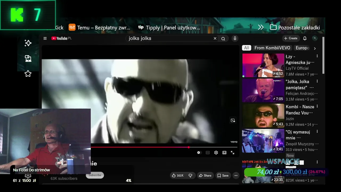Open options for the 'Oj wymasuj mnie' video
Image resolution: width=341 pixels, height=192 pixels.
tap(317, 131)
